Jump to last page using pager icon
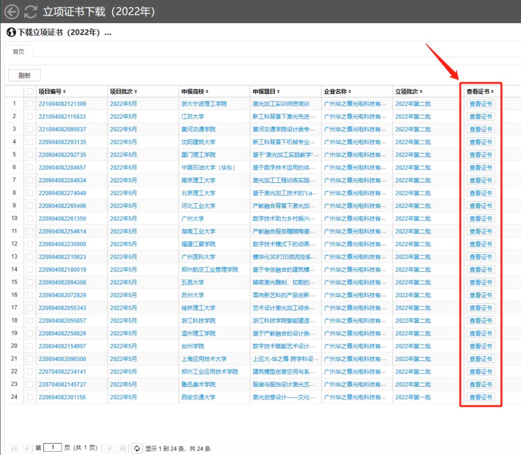 tap(123, 448)
